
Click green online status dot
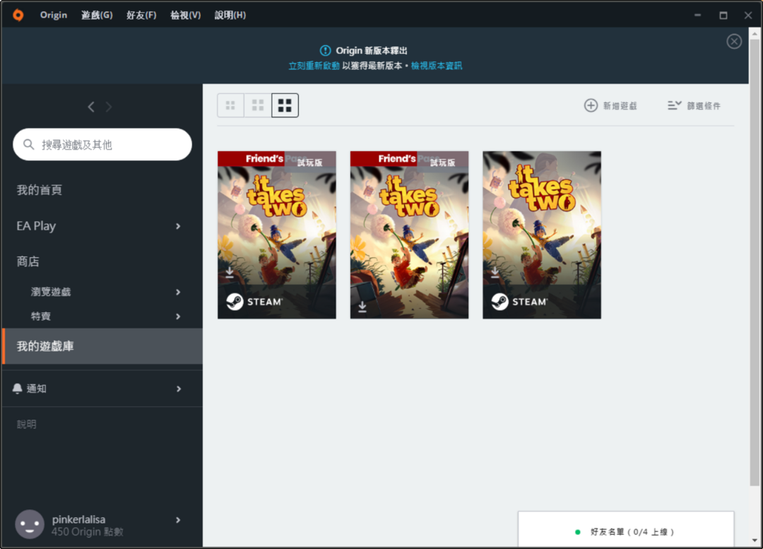578,532
